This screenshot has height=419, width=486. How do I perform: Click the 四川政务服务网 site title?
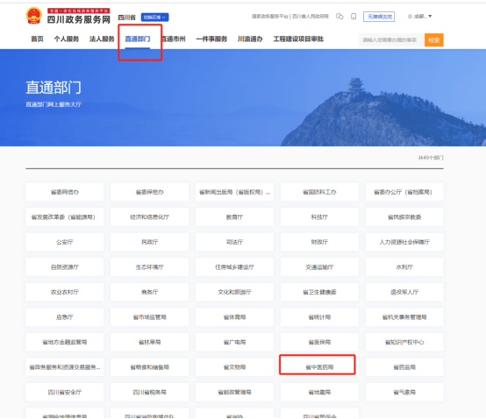(x=79, y=20)
